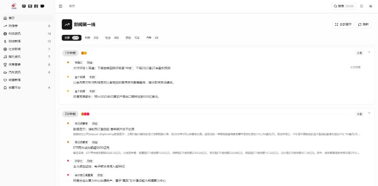Select the 全部 974 tab

pyautogui.click(x=72, y=38)
